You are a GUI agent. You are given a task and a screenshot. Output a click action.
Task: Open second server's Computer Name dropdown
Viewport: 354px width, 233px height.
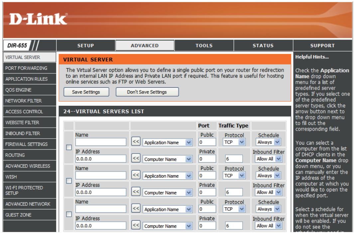(x=168, y=192)
